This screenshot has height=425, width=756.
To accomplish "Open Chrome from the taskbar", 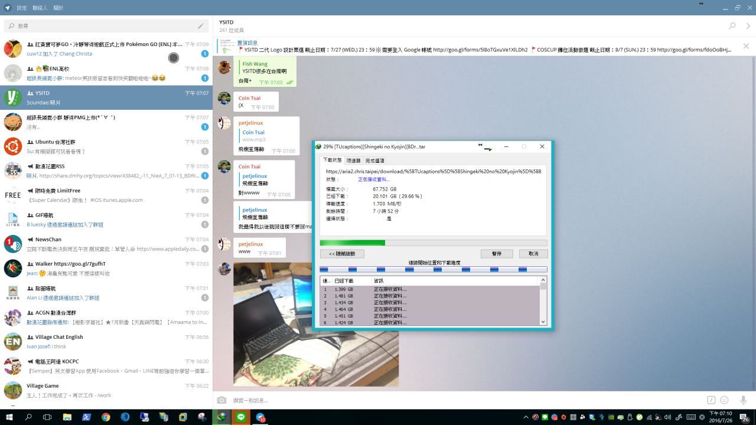I will point(106,417).
